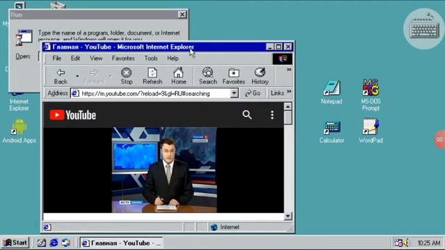This screenshot has height=250, width=445.
Task: Select the MS-DOS Prompt desktop icon
Action: pyautogui.click(x=371, y=94)
